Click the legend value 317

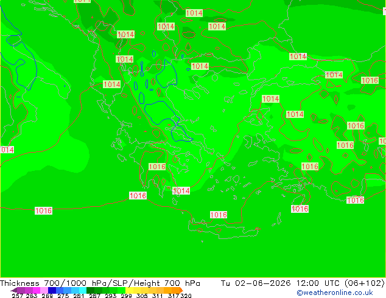174,296
